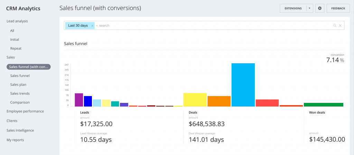The height and width of the screenshot is (155, 354).
Task: Click the search magnifier icon
Action: (x=335, y=26)
